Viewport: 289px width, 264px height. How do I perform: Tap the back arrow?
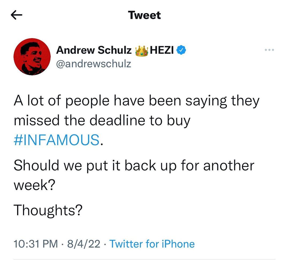pyautogui.click(x=17, y=16)
